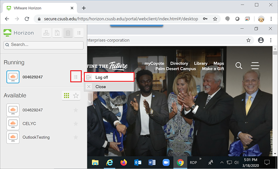Open the menu for running desktop 004629247
Viewport: 278px width, 169px height.
click(x=76, y=77)
